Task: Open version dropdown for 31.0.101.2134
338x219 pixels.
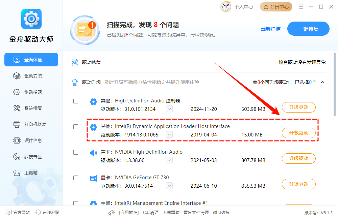Action: coord(169,109)
